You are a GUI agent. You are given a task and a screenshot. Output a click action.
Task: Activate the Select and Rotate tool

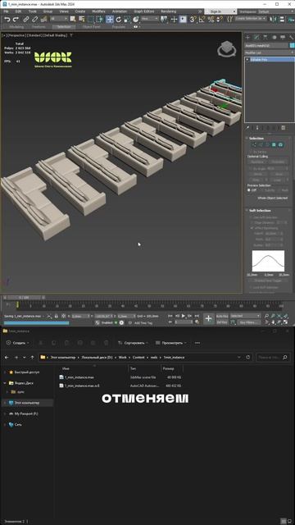(x=118, y=20)
